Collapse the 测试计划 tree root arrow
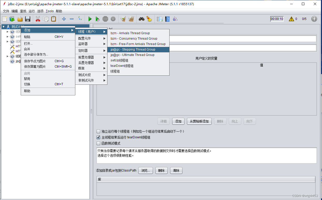This screenshot has width=322, height=200. pos(4,27)
